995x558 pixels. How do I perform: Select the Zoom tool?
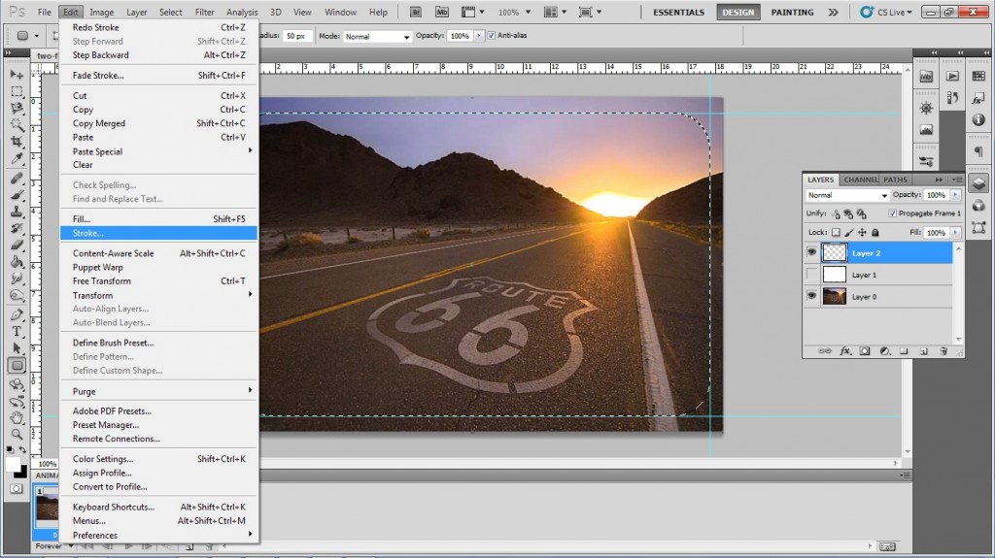coord(17,435)
